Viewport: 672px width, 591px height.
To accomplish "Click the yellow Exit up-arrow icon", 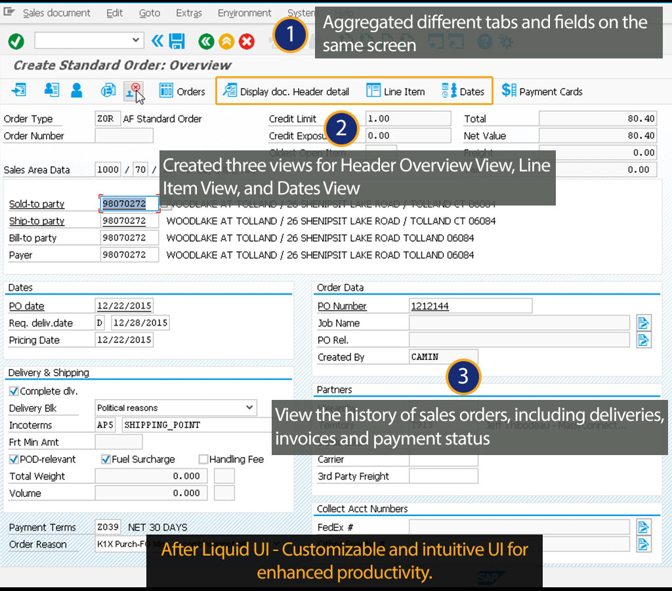I will [x=226, y=41].
